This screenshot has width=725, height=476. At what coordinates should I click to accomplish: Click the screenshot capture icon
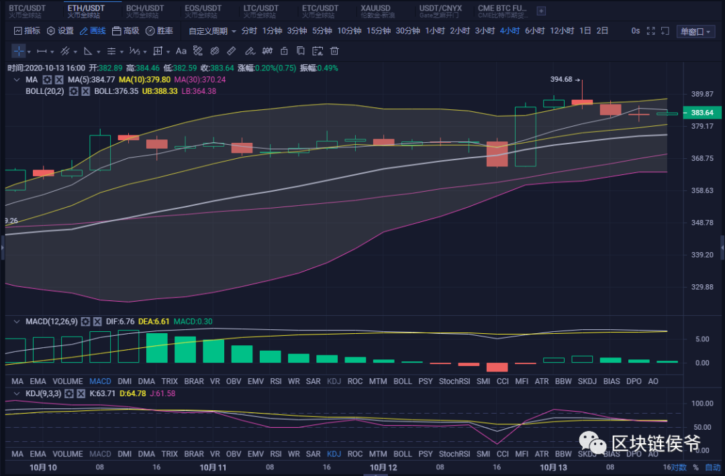coord(318,51)
